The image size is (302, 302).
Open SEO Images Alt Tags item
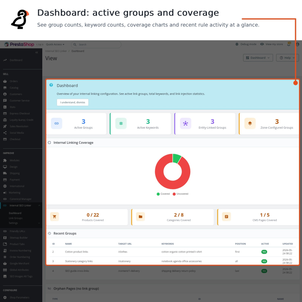[21, 276]
